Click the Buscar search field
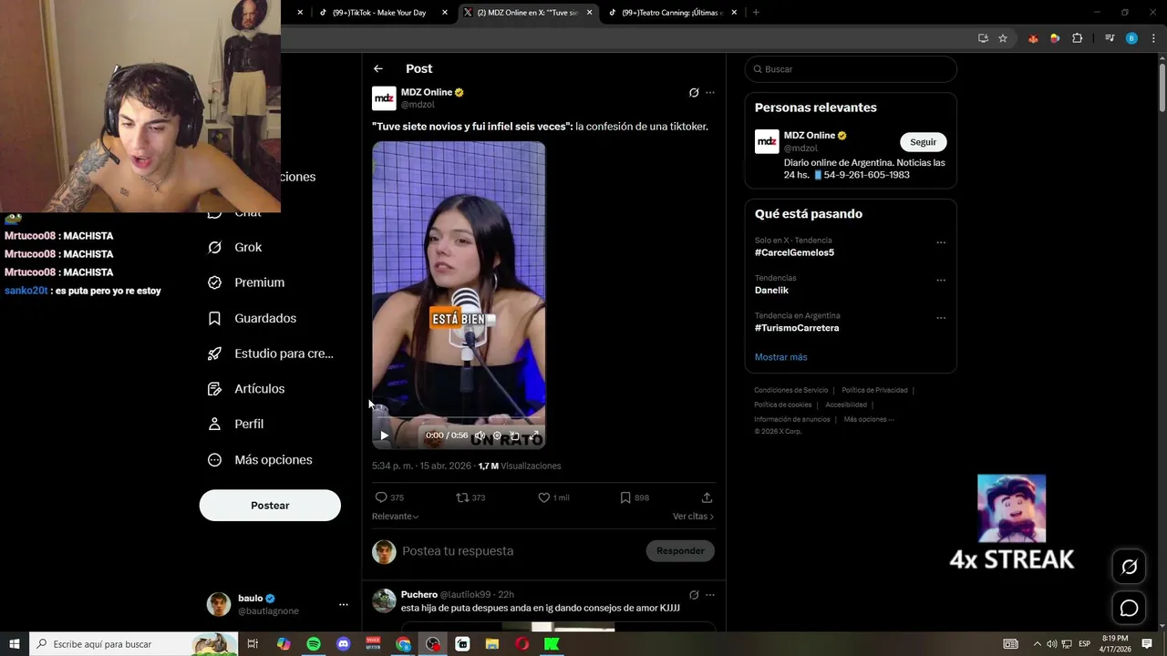1167x656 pixels. [x=851, y=69]
